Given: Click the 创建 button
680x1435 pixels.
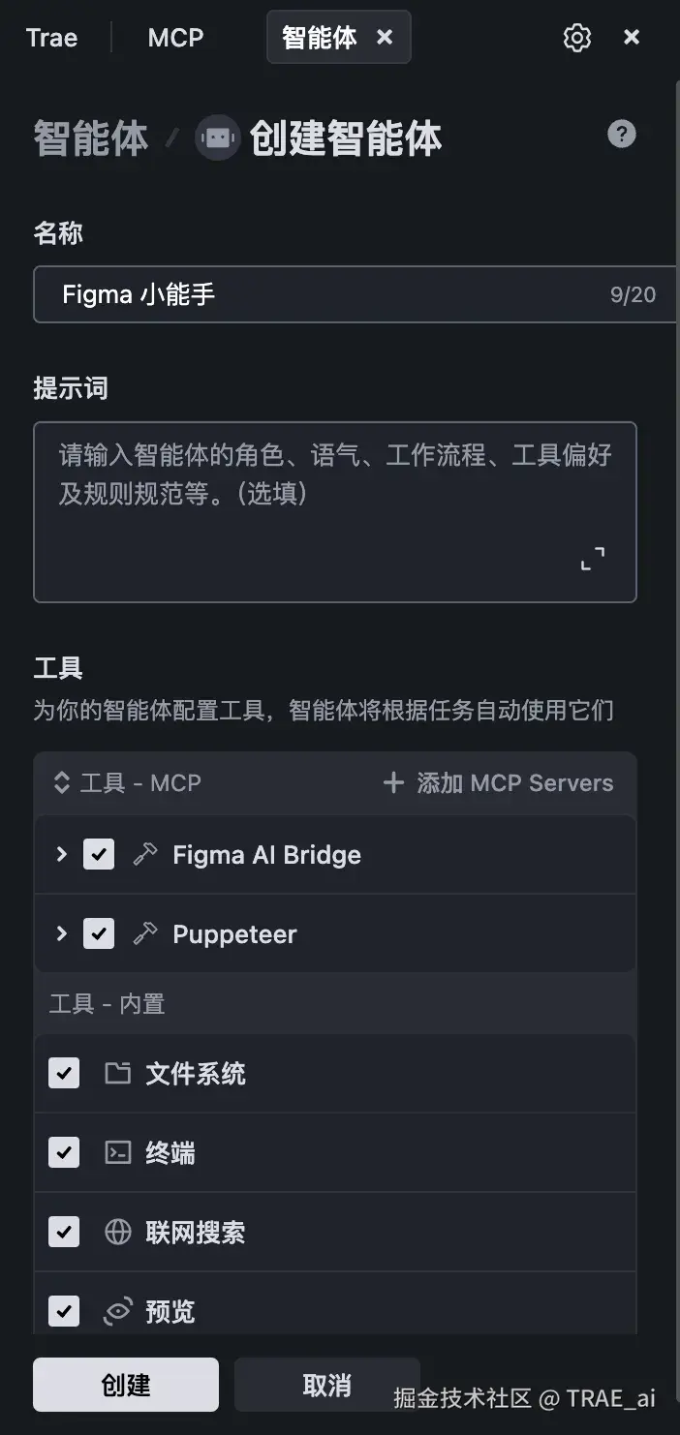Looking at the screenshot, I should 125,1384.
